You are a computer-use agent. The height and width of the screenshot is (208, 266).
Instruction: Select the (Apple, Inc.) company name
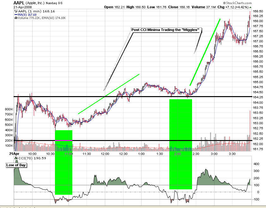click(x=35, y=3)
